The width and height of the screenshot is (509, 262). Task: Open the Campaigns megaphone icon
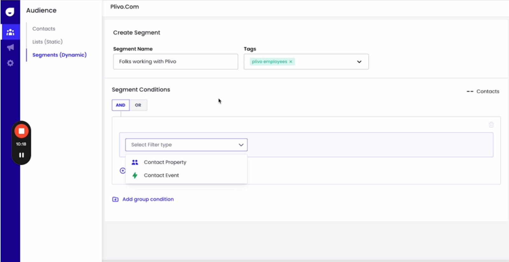[10, 48]
